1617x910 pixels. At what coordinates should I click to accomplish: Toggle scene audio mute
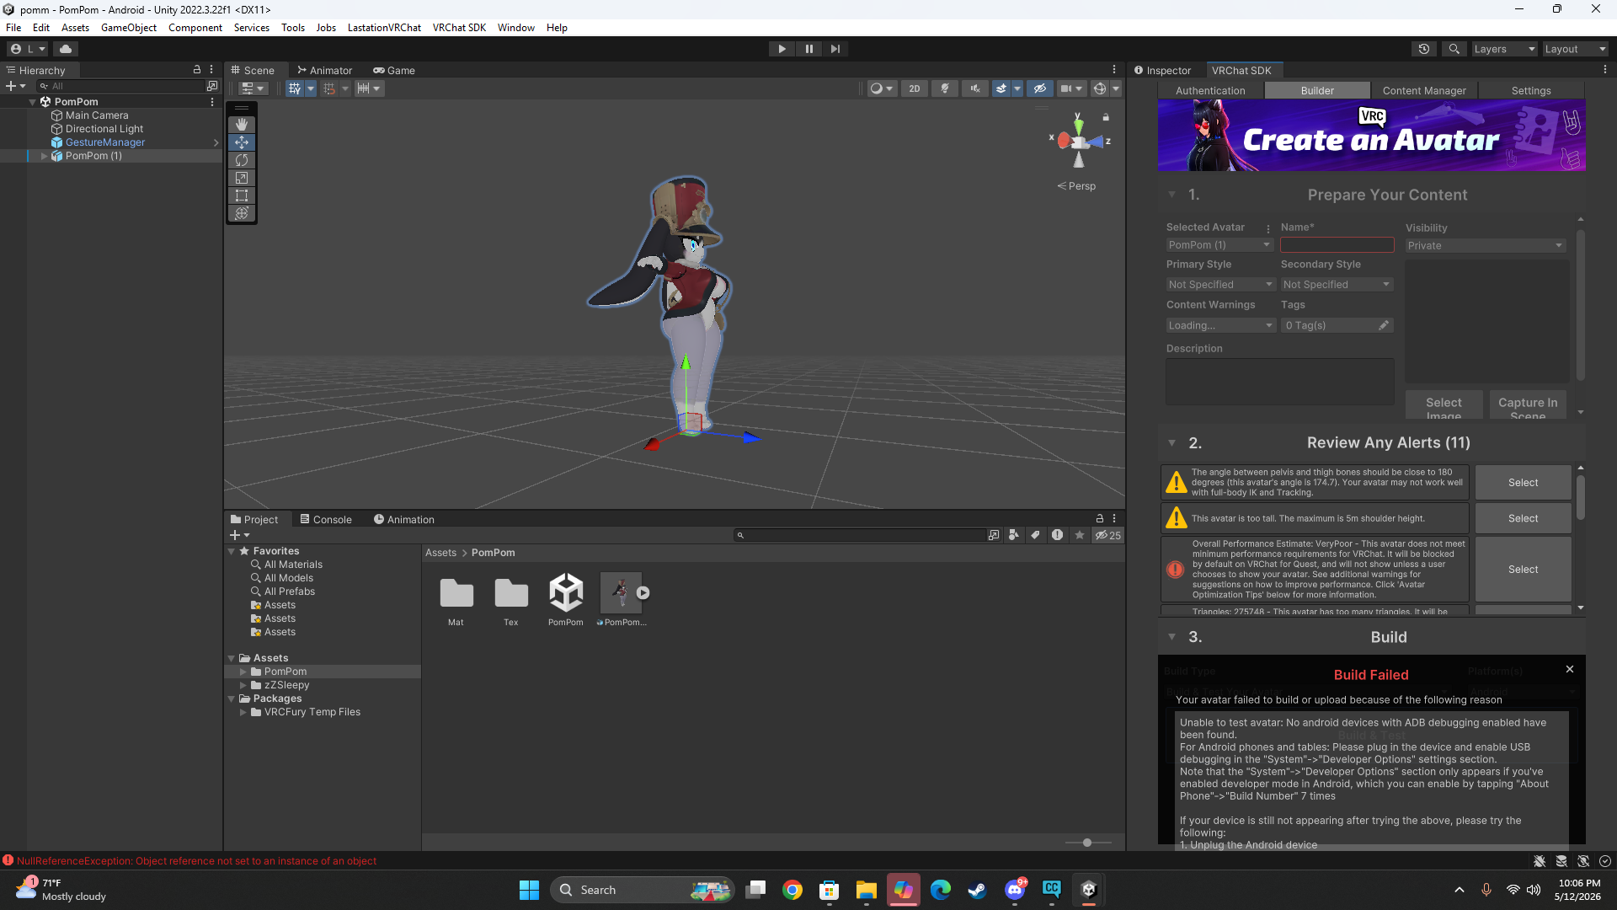[x=975, y=88]
